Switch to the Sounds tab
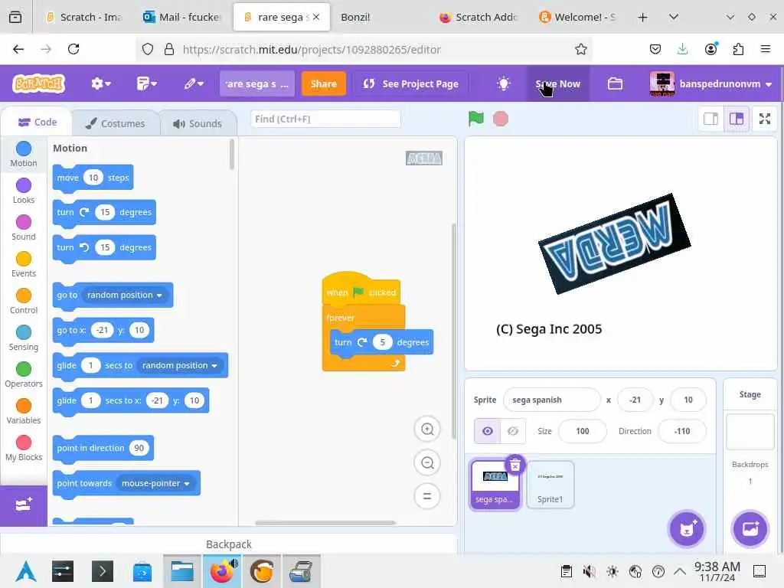The width and height of the screenshot is (784, 588). 198,123
